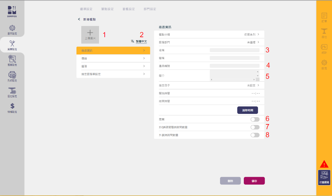Expand the 餐點分類 category selector
Screen dimensions: 332x196
coord(252,34)
